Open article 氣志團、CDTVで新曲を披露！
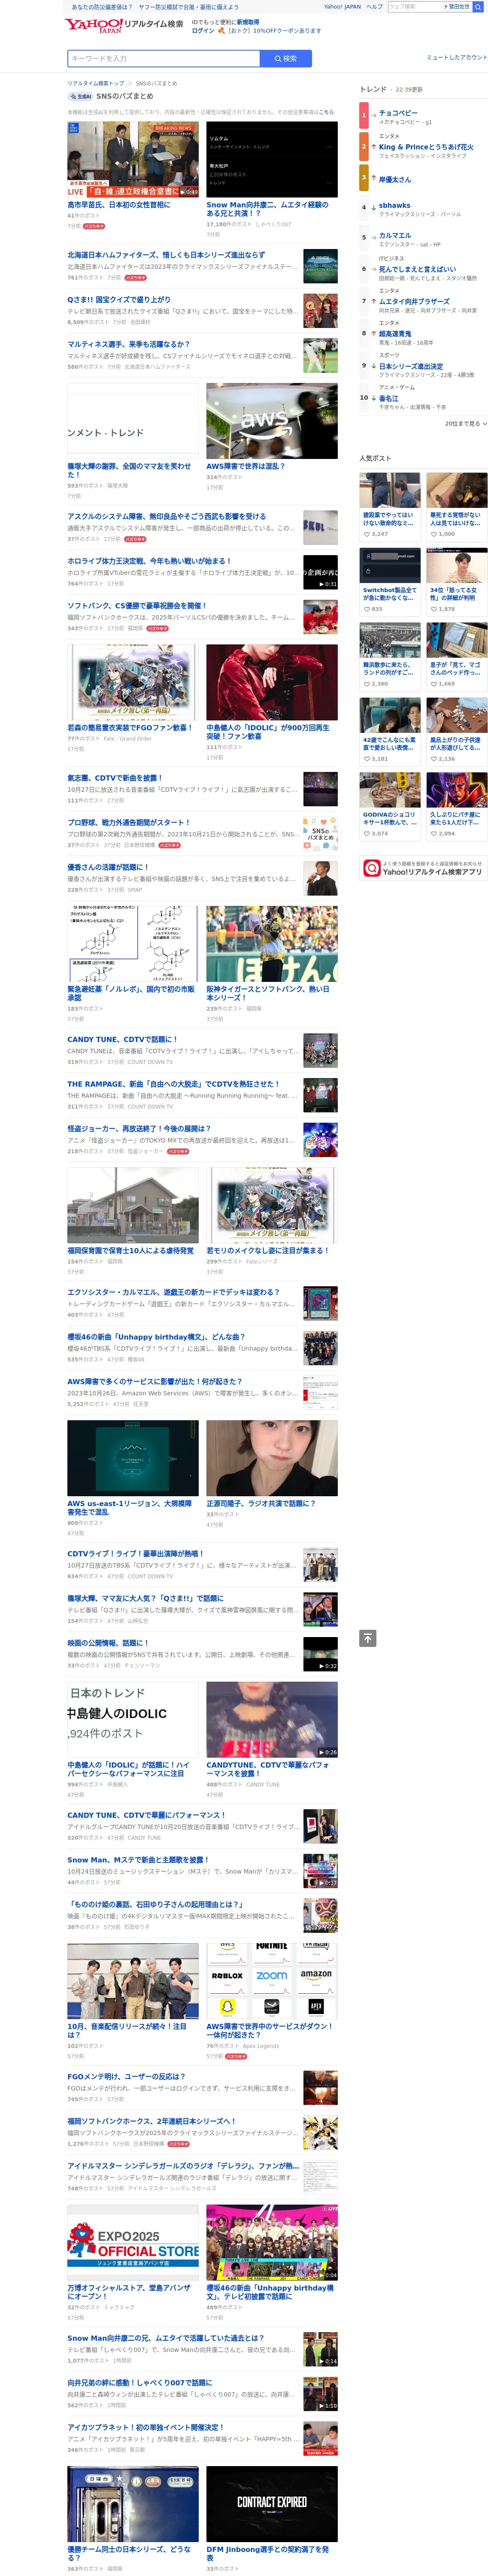 115,778
